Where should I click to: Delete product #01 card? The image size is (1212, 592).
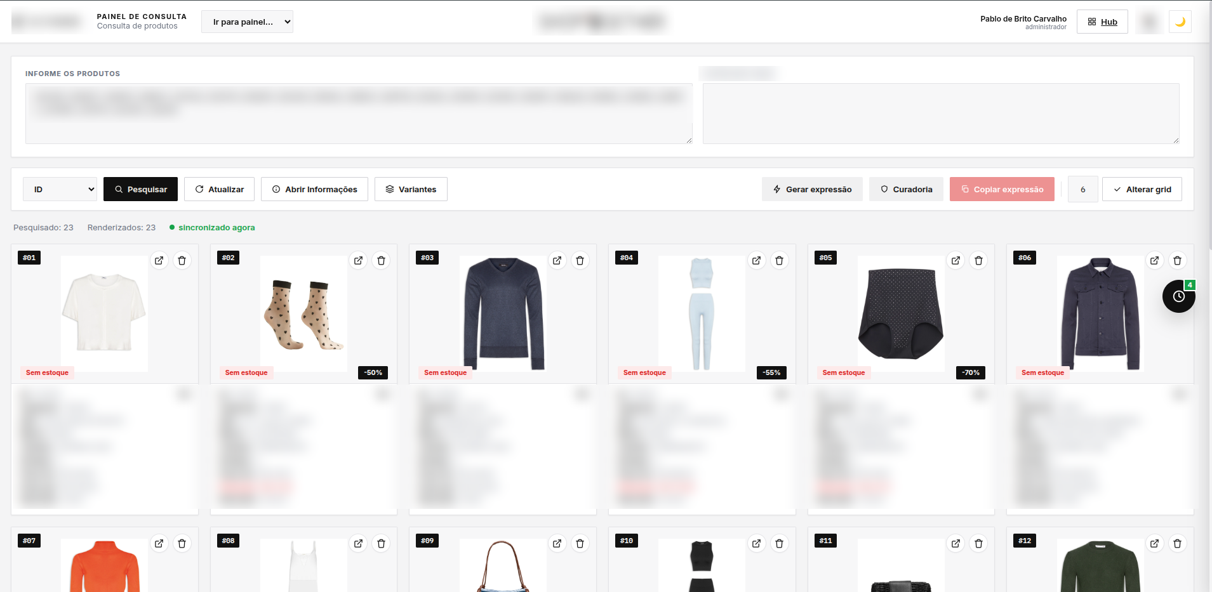point(182,260)
